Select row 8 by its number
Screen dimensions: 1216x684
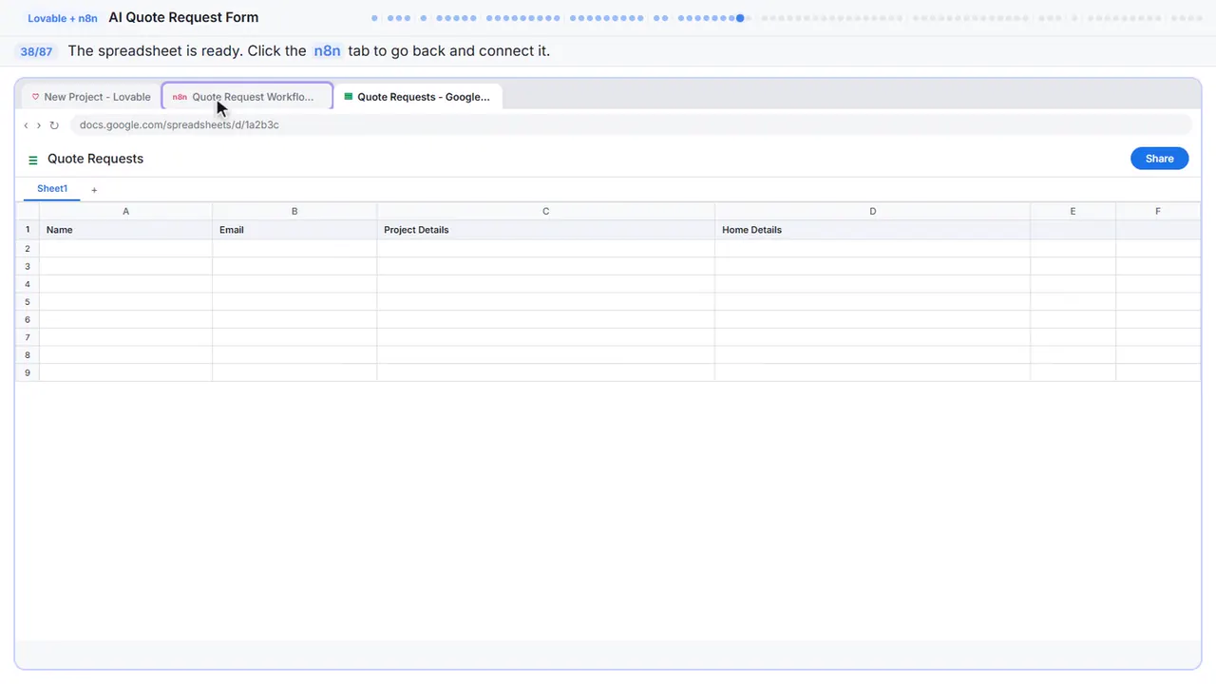(x=28, y=355)
